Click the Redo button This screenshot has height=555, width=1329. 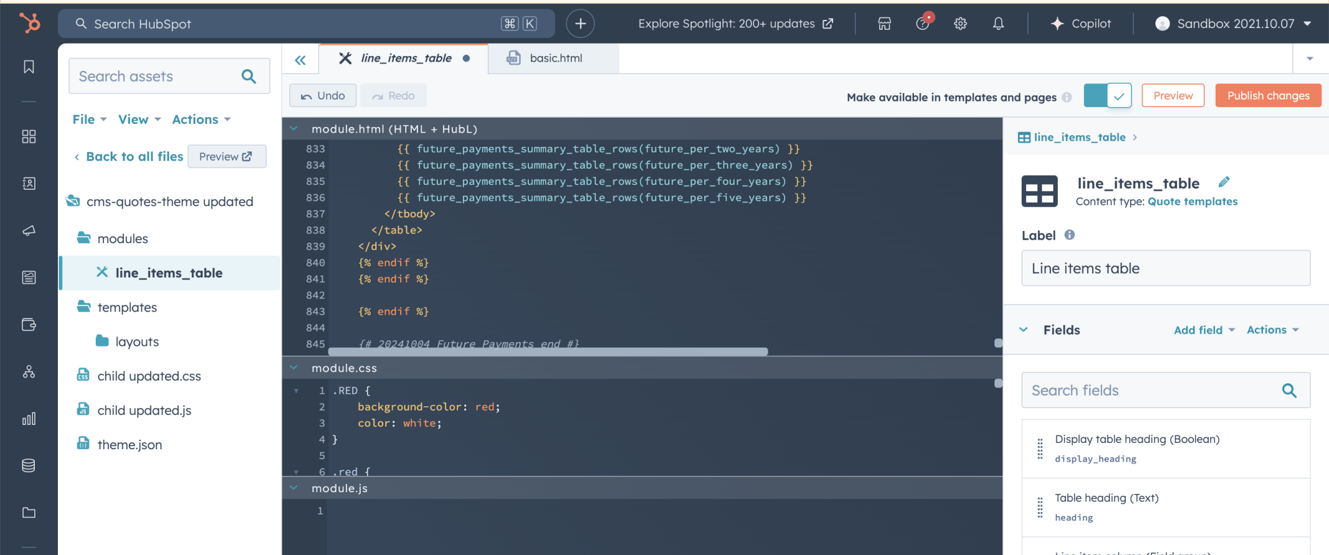point(393,96)
